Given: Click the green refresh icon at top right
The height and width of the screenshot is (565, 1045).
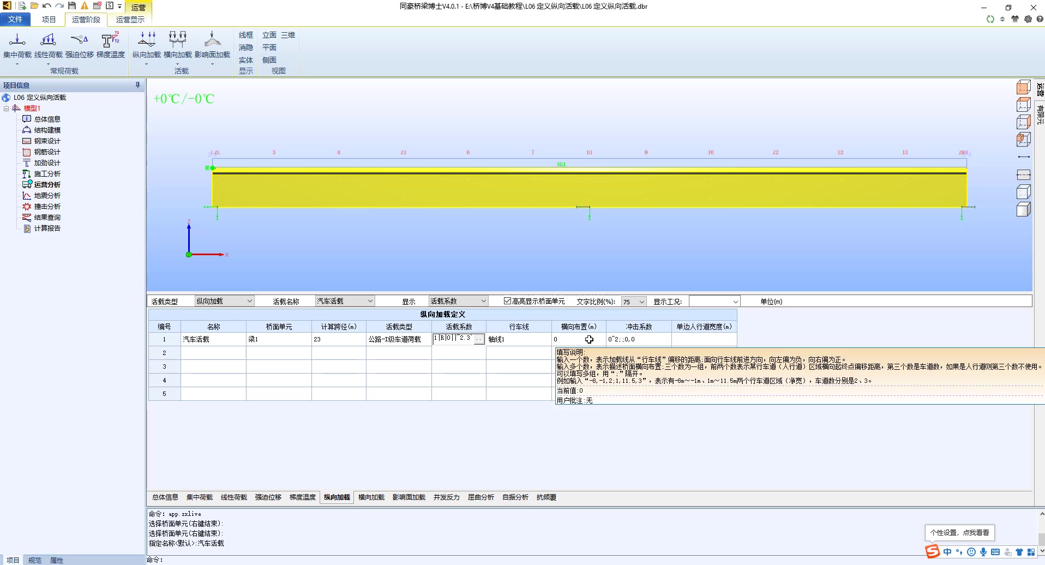Looking at the screenshot, I should tap(990, 19).
